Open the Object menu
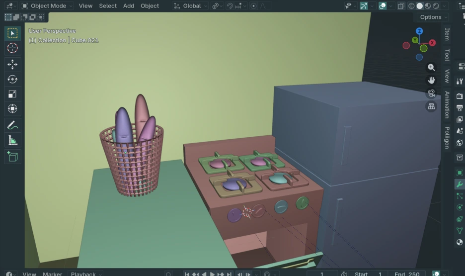Screen dimensions: 465x276 point(150,6)
